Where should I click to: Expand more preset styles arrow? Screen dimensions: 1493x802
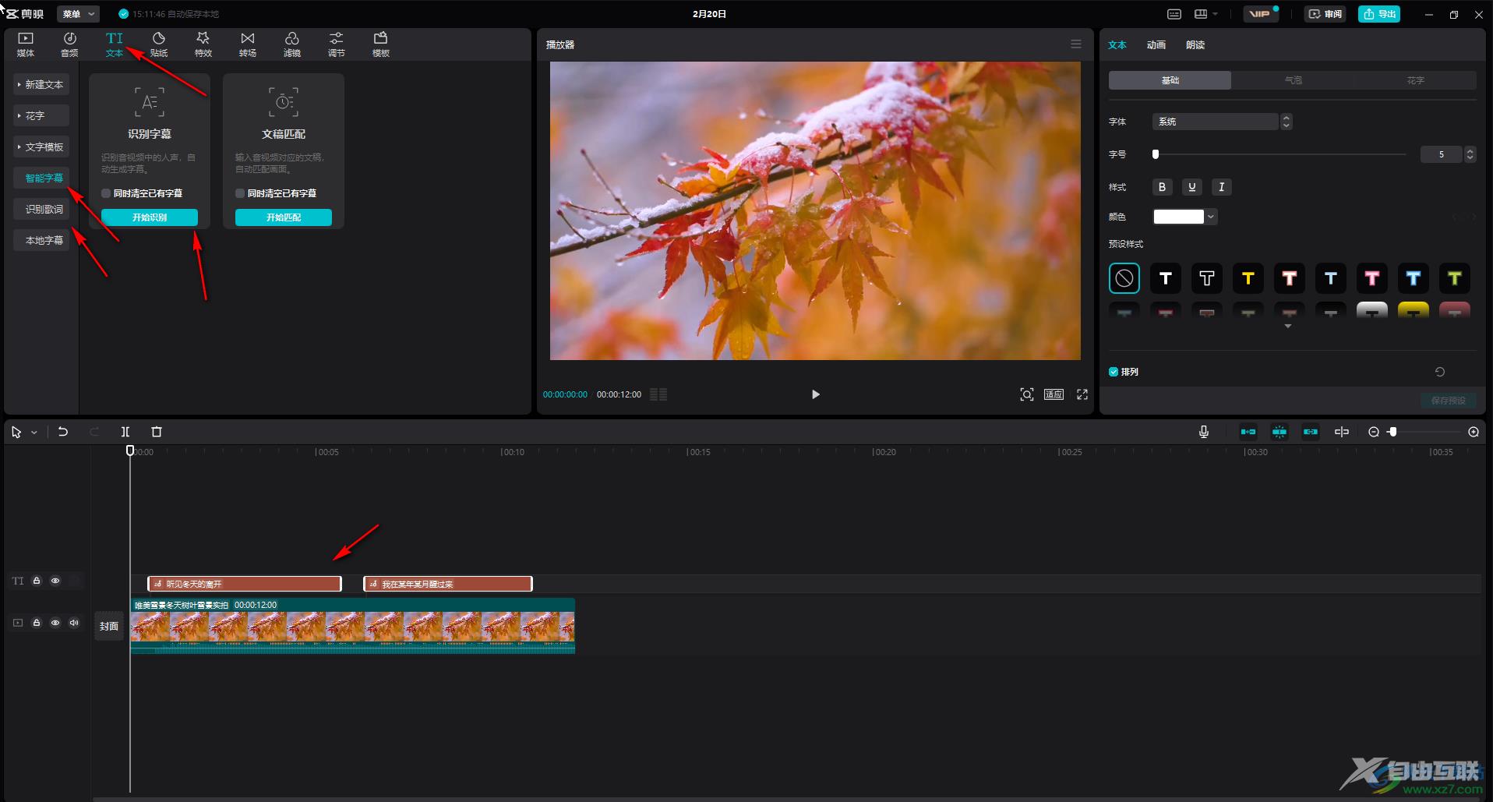coord(1288,327)
